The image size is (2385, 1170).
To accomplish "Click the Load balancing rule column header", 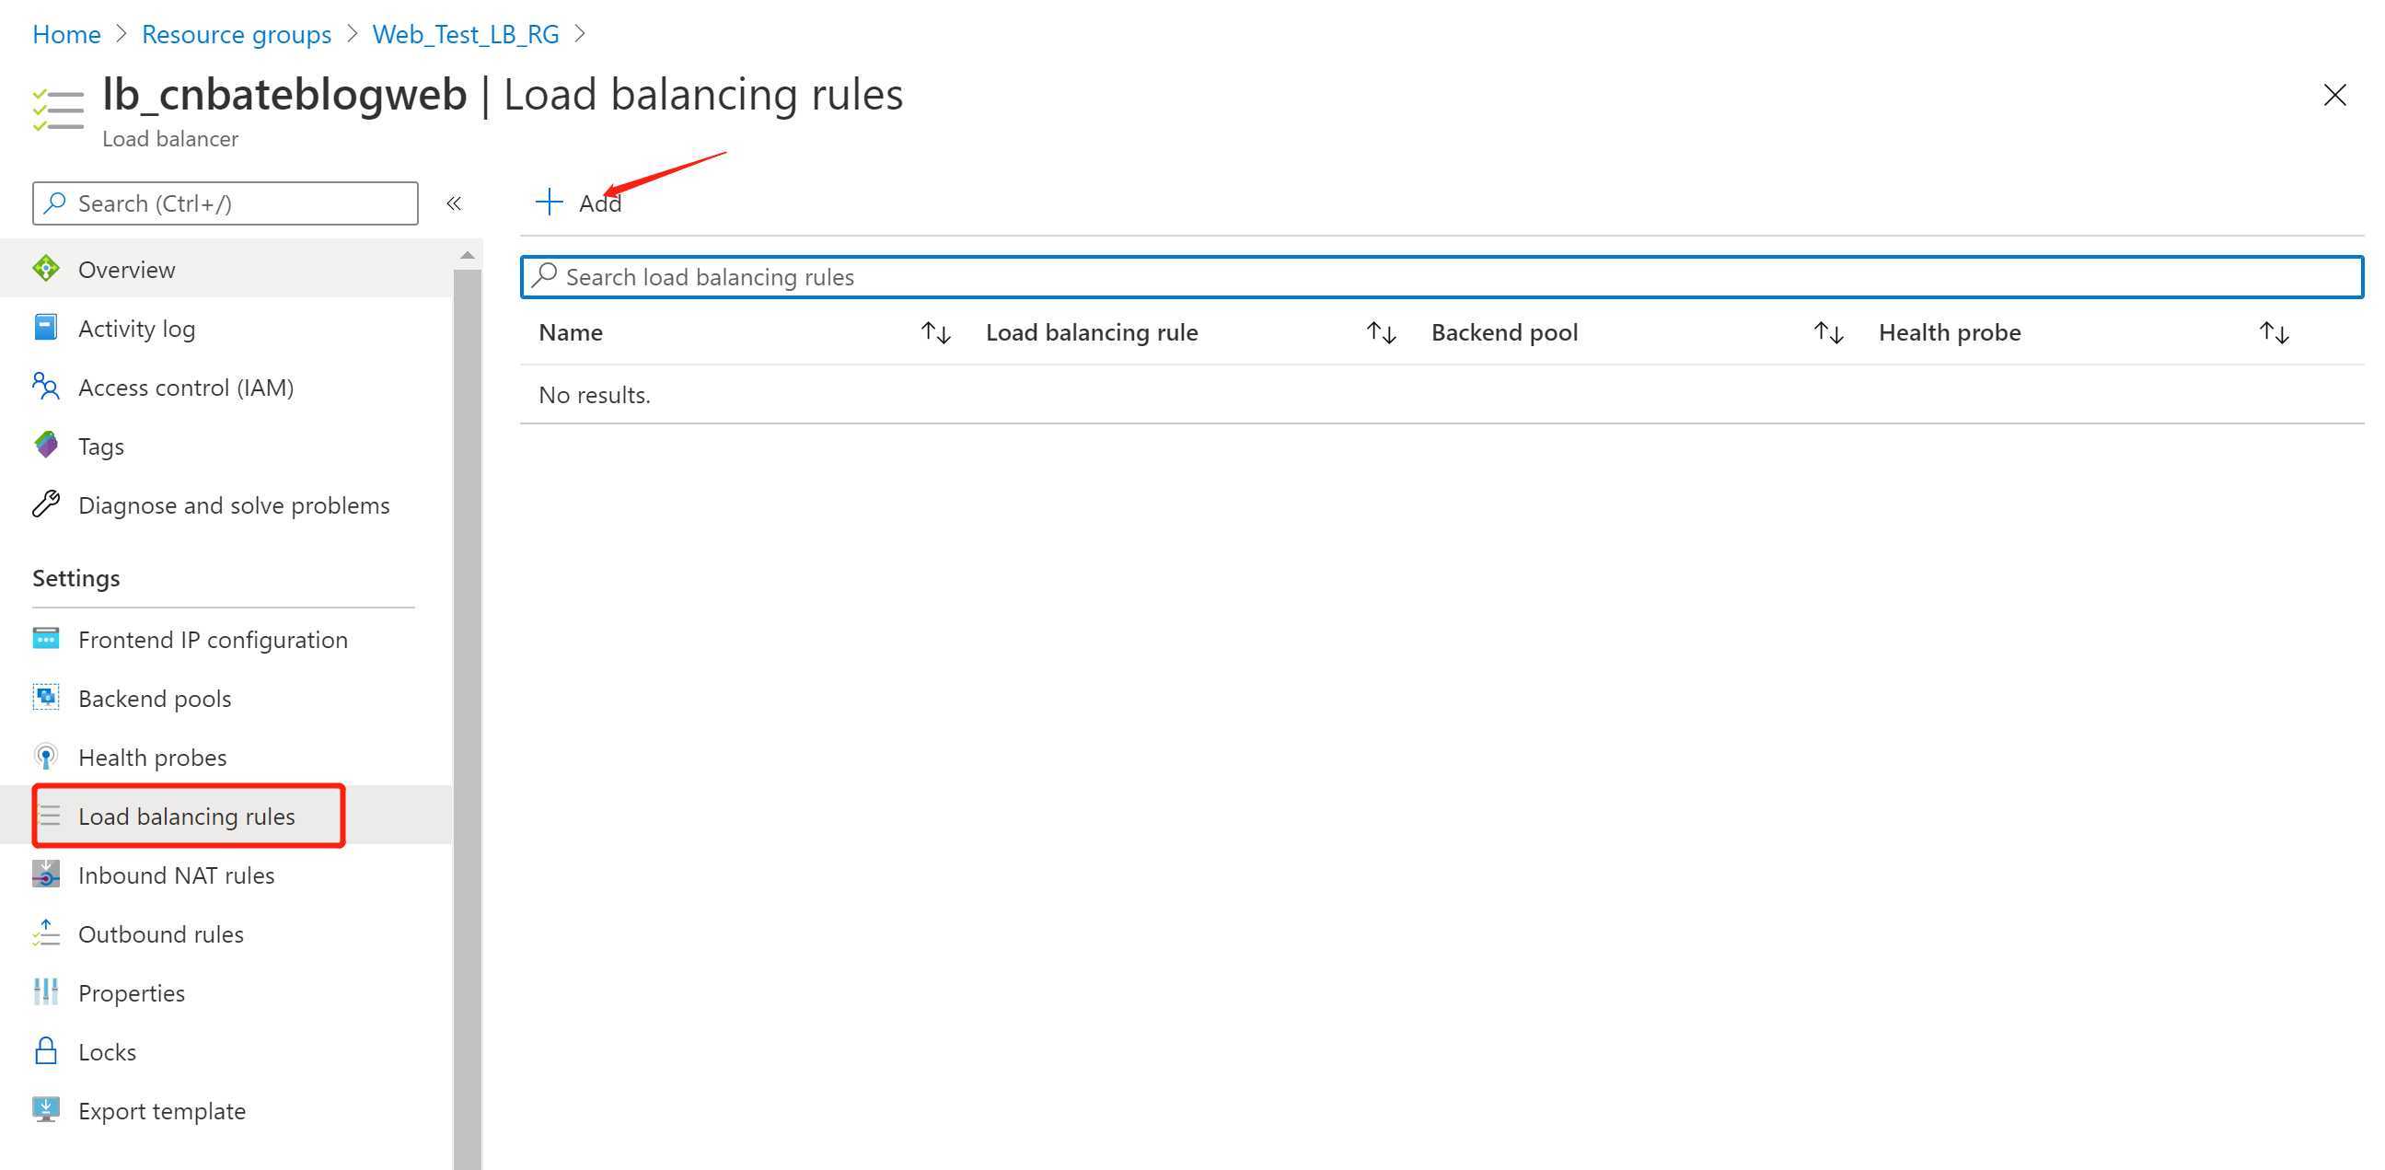I will tap(1092, 332).
